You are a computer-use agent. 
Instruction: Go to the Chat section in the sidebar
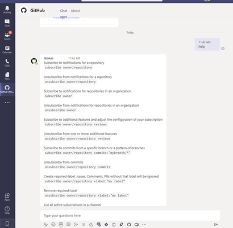point(7,23)
